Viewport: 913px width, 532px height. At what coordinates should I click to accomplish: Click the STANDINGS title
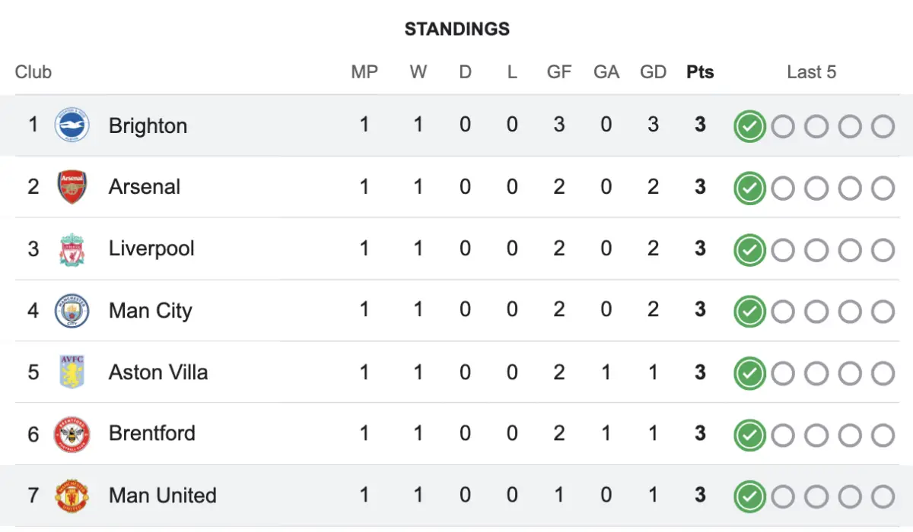456,29
